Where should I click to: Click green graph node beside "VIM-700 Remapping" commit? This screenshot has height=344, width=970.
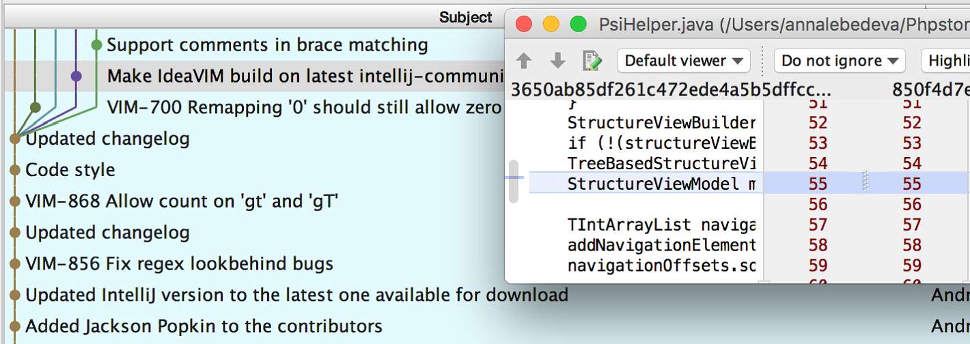pos(36,107)
